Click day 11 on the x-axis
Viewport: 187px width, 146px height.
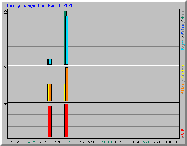click(x=66, y=142)
